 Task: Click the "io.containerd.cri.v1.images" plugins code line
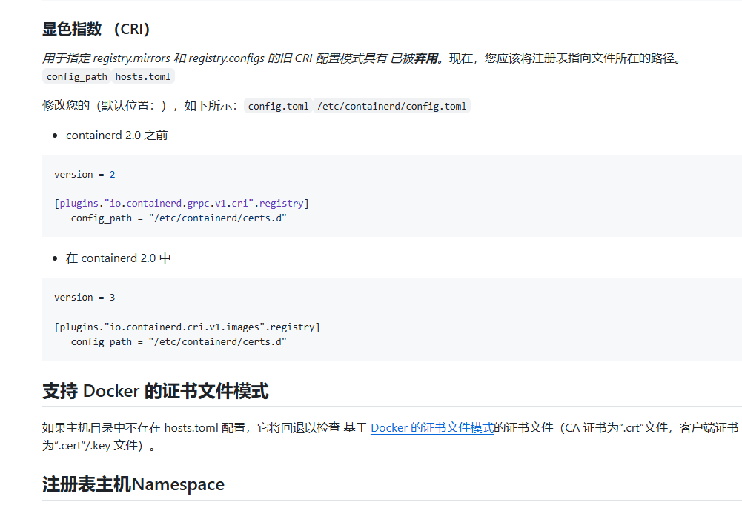[187, 327]
